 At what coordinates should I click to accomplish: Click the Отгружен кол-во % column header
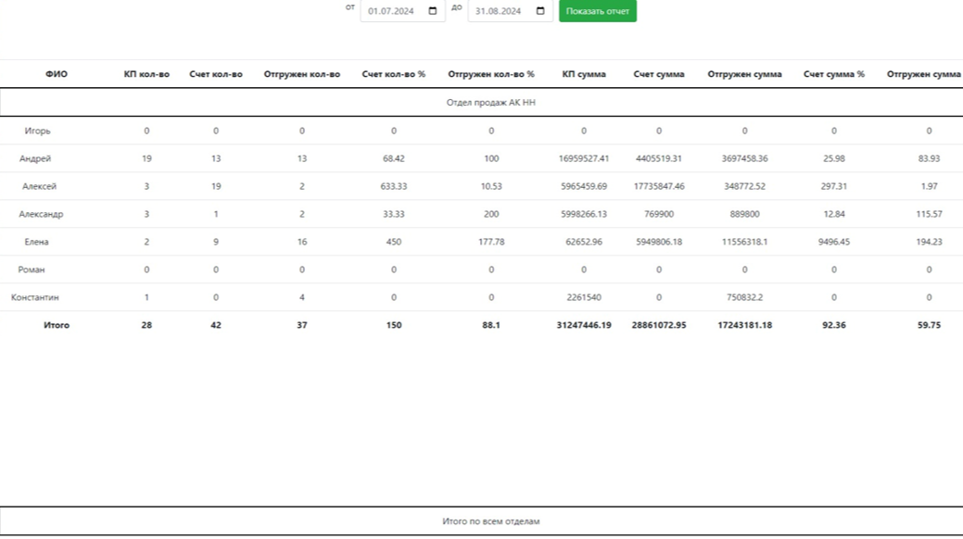coord(491,74)
